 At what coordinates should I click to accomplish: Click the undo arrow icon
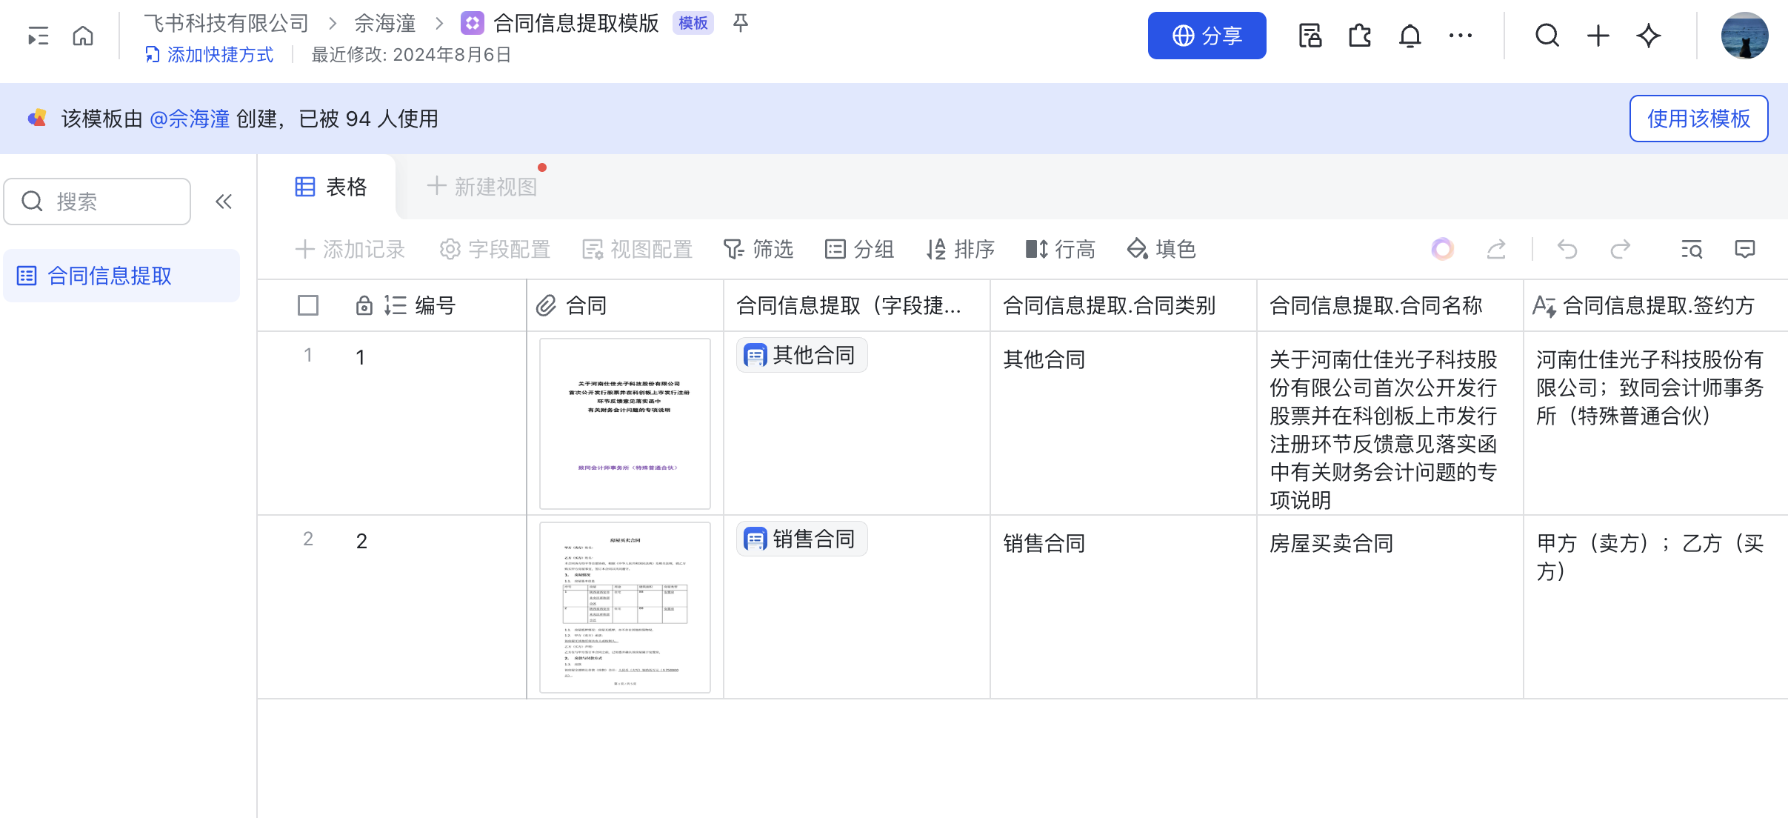(1567, 250)
